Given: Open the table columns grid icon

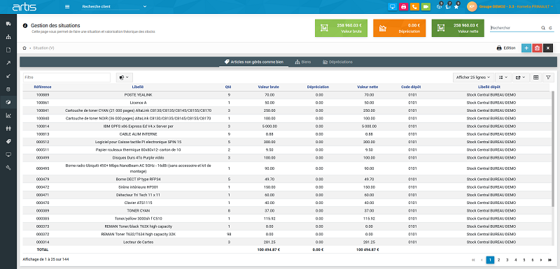Looking at the screenshot, I should (x=535, y=78).
